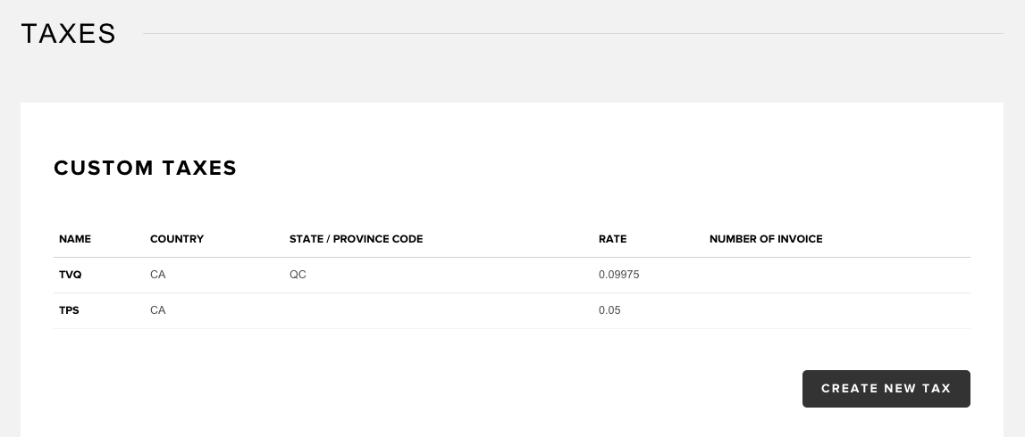This screenshot has height=437, width=1025.
Task: Select the Rate column header
Action: point(612,239)
